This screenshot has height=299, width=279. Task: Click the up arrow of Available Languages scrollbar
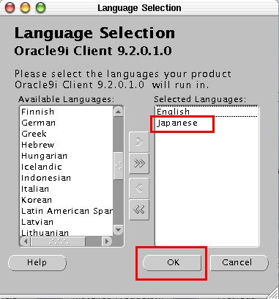pos(118,112)
